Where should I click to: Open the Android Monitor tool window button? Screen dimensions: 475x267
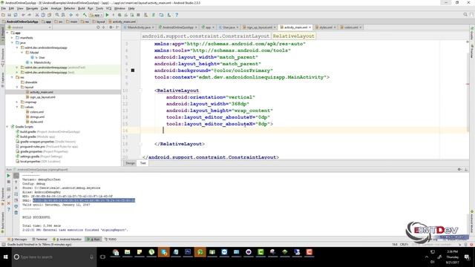coord(68,239)
